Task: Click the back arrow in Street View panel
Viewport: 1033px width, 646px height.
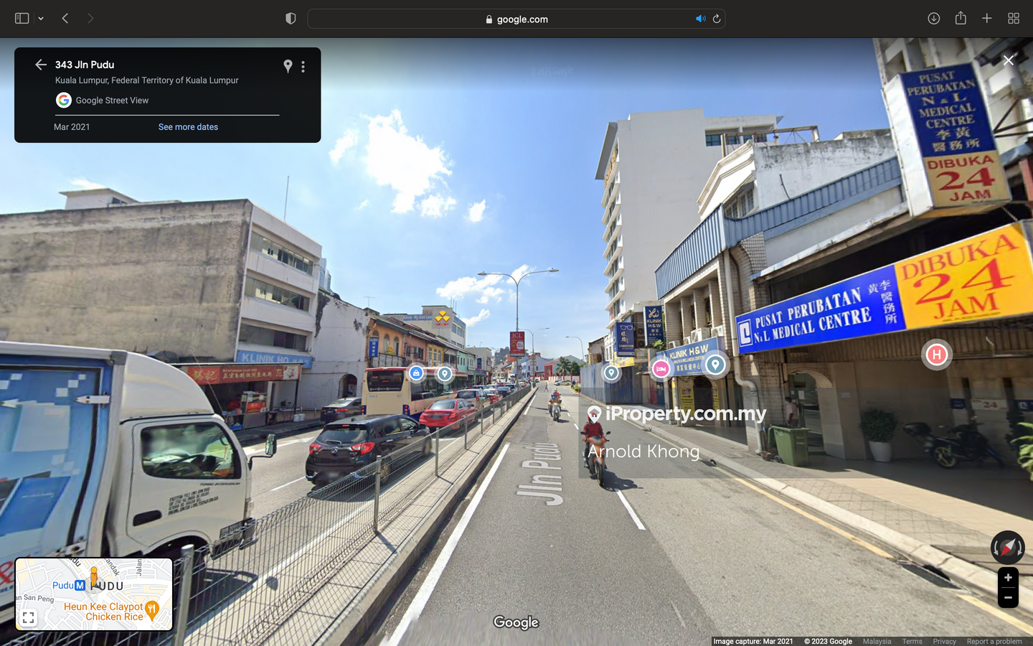Action: click(x=41, y=65)
